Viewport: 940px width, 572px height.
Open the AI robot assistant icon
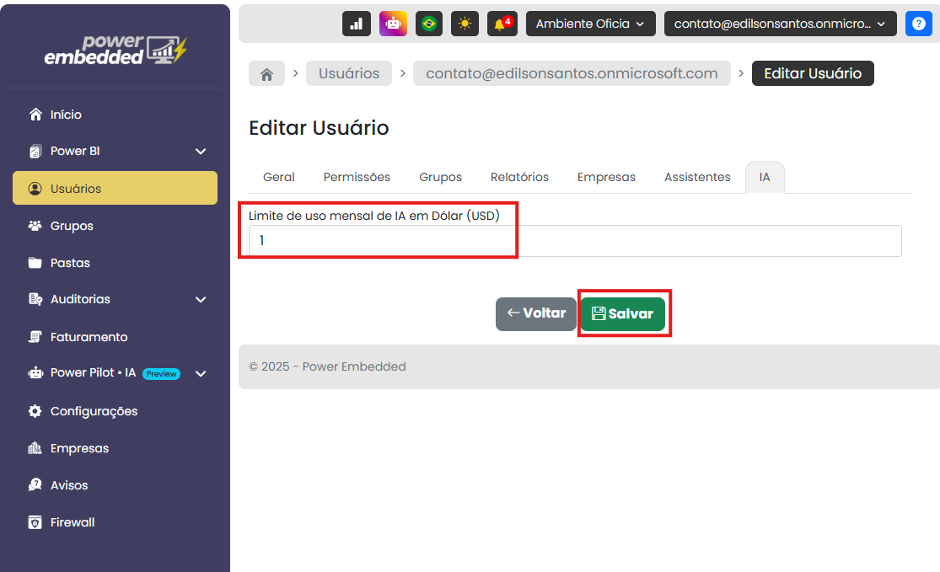393,24
